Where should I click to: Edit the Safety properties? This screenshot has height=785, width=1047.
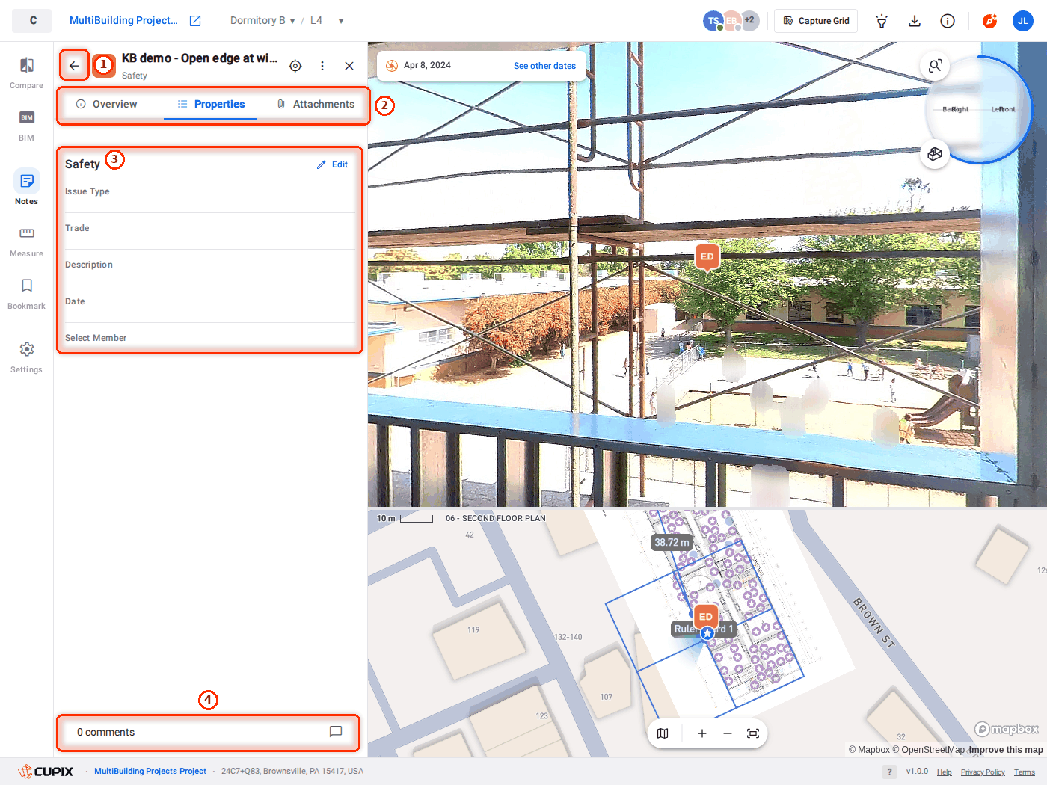coord(332,164)
